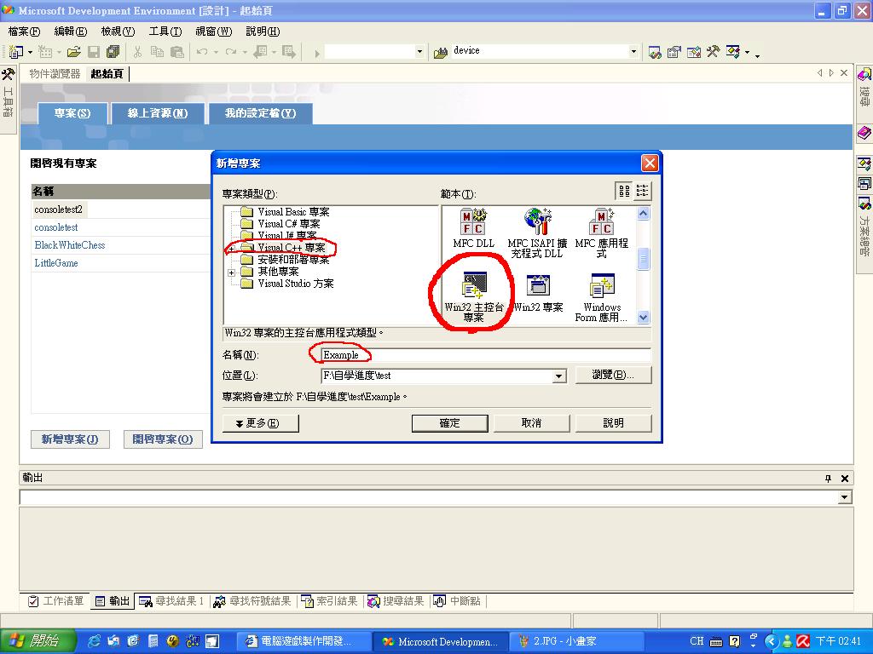873x654 pixels.
Task: Click the Save toolbar icon
Action: point(94,52)
